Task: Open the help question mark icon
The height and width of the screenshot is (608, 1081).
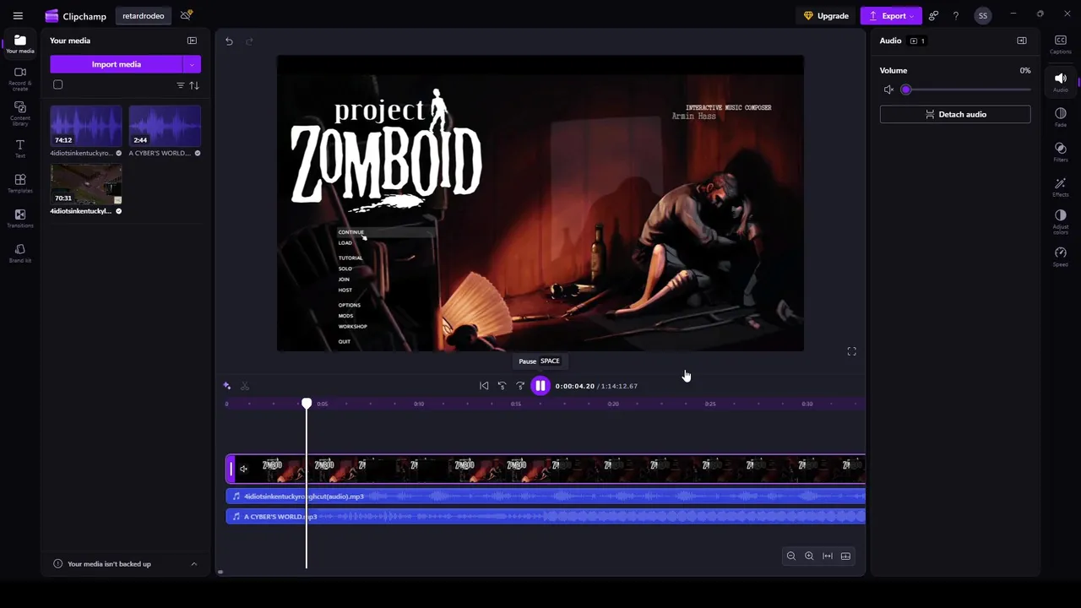Action: (955, 16)
